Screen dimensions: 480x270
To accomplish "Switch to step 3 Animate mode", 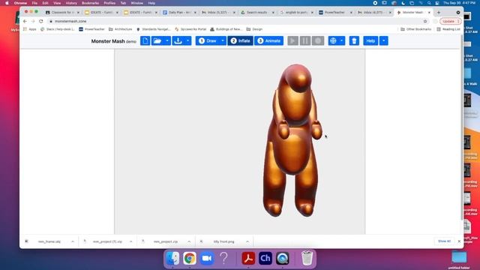I will [x=268, y=40].
